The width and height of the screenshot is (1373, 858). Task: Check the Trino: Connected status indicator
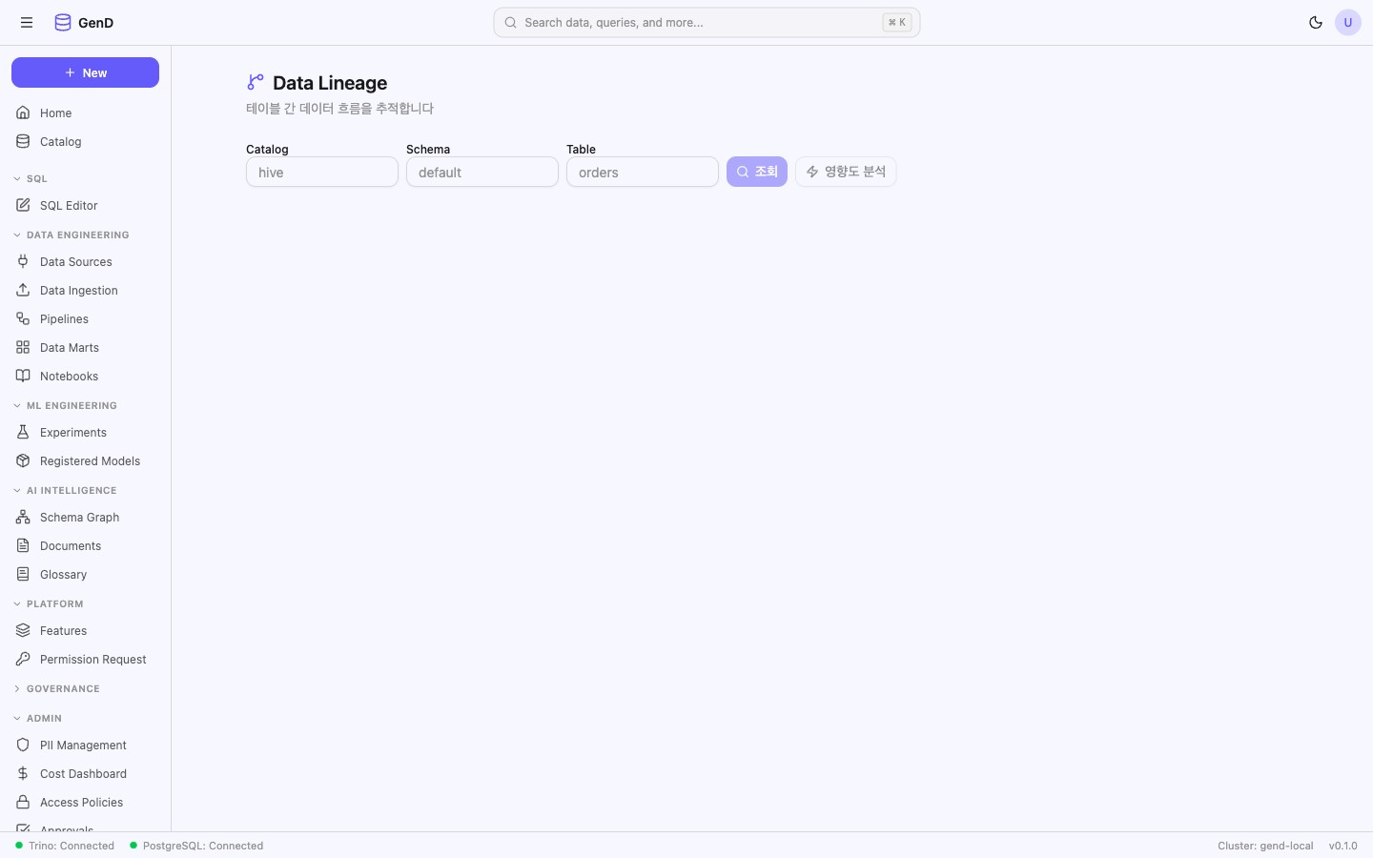point(64,846)
